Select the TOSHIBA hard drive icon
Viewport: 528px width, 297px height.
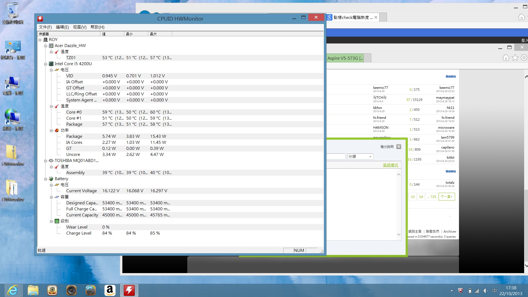(x=51, y=161)
